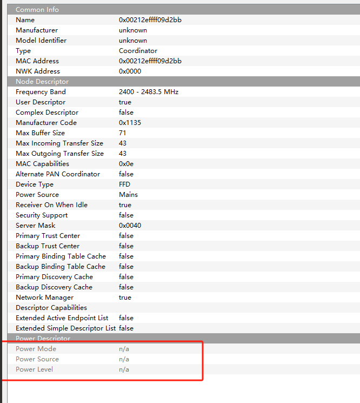Screen dimensions: 360x403
Task: Click the Frequency Band label
Action: pos(41,92)
